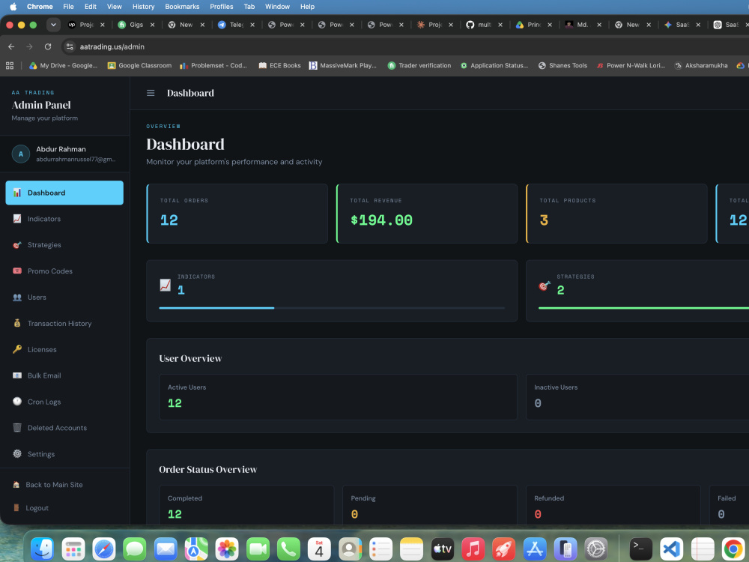This screenshot has width=749, height=562.
Task: Open Trader verification bookmark
Action: (419, 65)
